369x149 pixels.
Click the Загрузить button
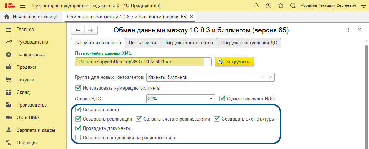(x=235, y=62)
